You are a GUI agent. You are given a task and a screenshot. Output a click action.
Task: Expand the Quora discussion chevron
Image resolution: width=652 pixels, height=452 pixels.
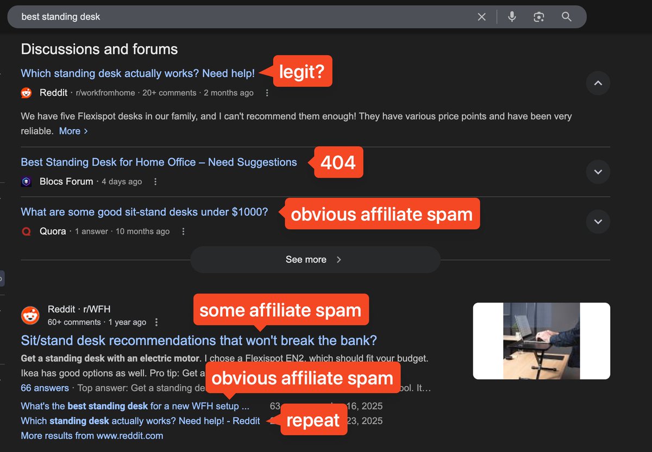pos(598,222)
